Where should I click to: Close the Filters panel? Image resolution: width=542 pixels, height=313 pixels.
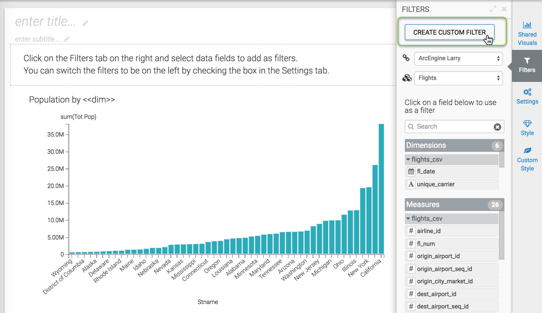[504, 9]
